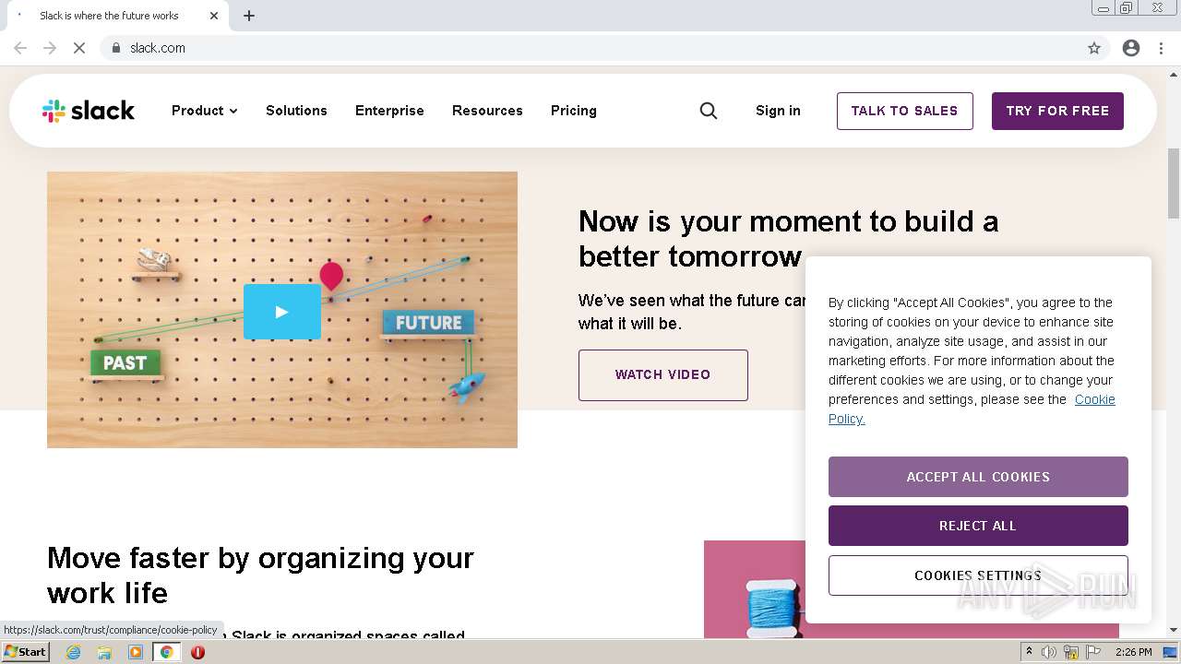The height and width of the screenshot is (664, 1181).
Task: Click the Try for Free button
Action: (1057, 111)
